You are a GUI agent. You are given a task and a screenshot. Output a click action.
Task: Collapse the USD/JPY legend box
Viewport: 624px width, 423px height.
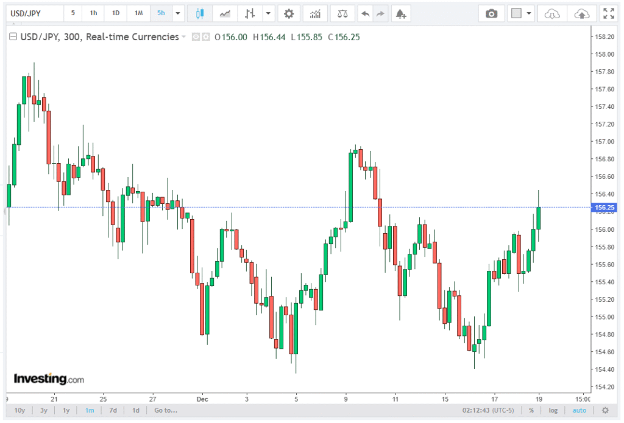(12, 37)
